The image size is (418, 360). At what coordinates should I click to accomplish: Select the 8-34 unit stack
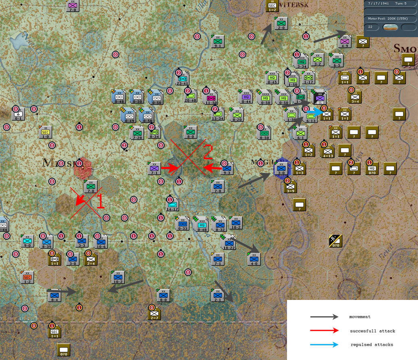(x=154, y=132)
